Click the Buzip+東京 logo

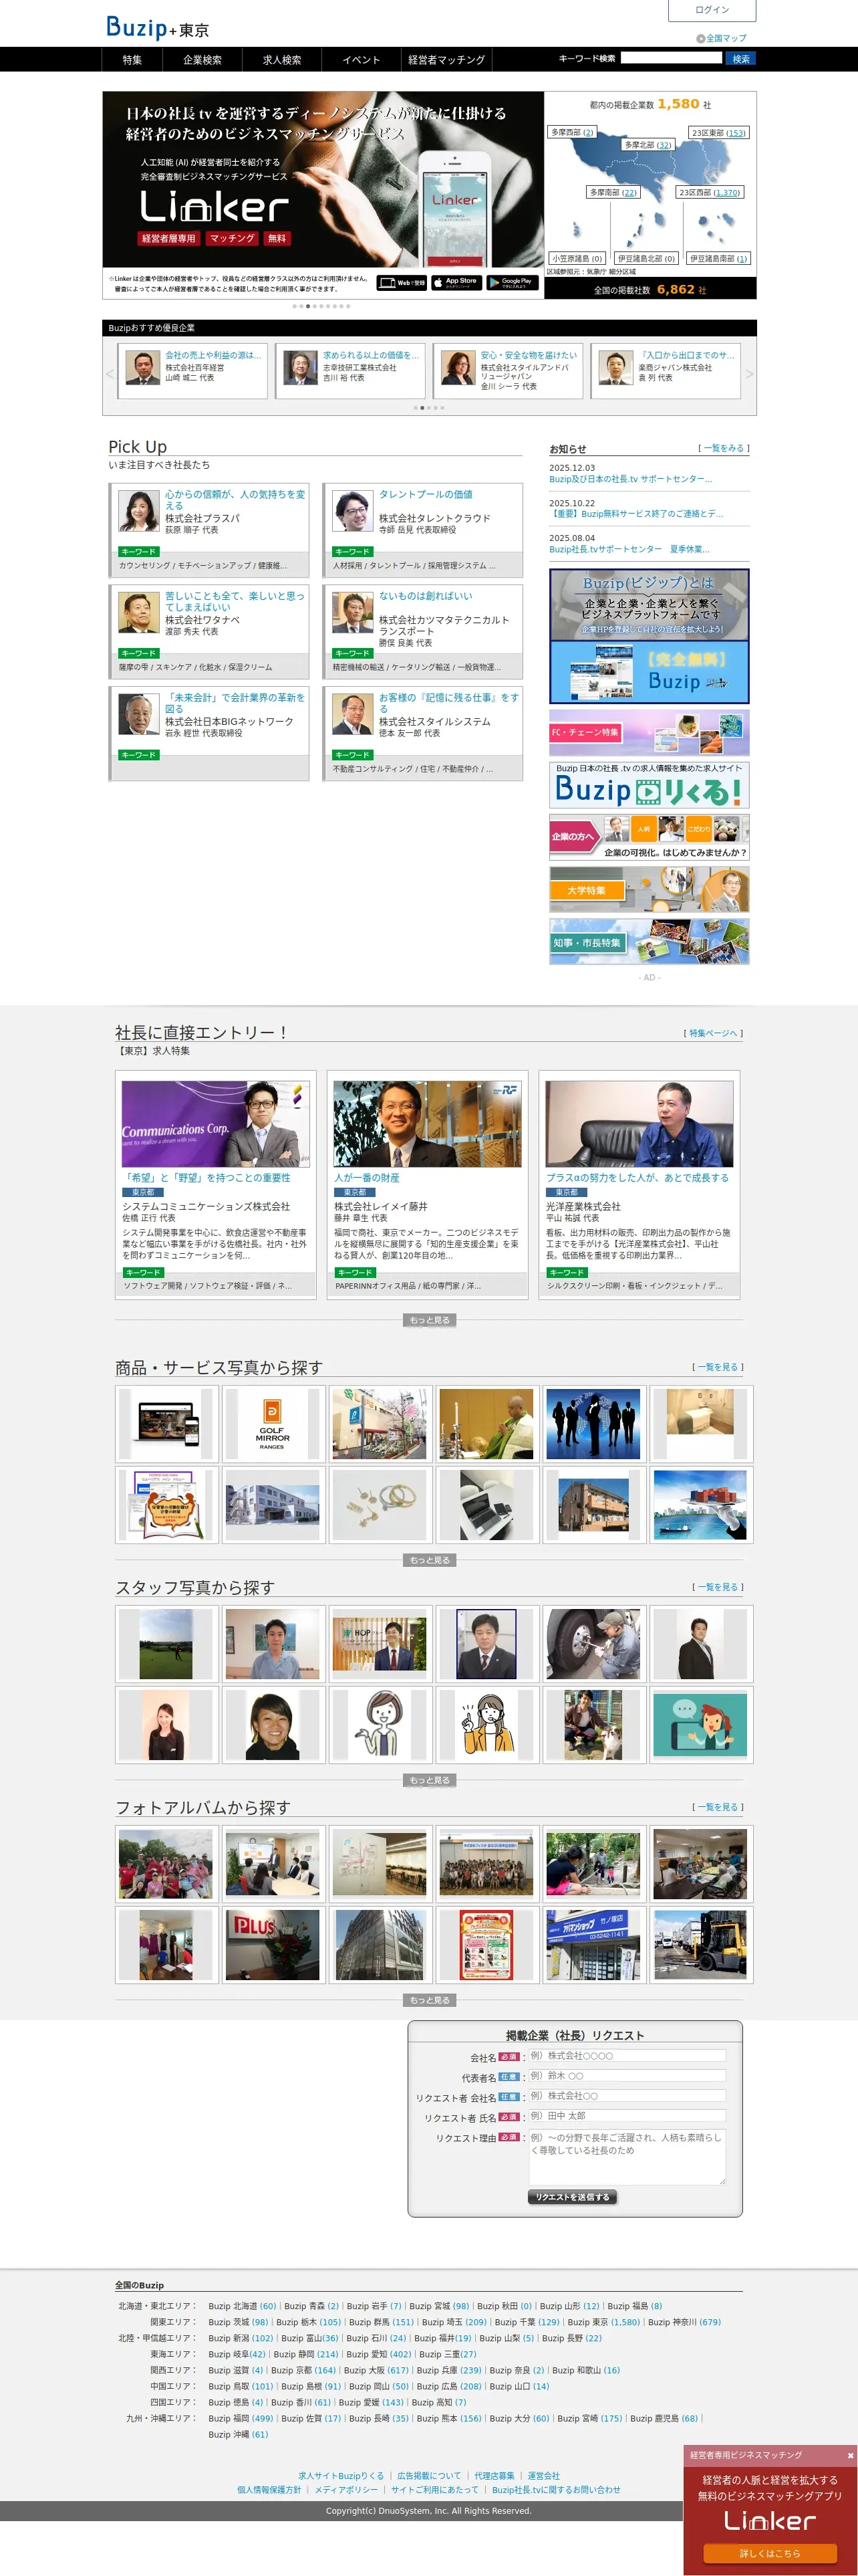[158, 27]
